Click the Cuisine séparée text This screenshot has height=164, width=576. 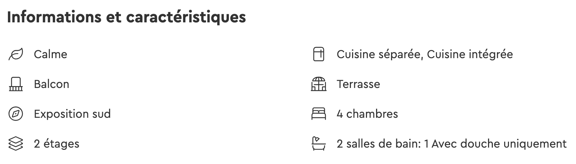[x=380, y=54]
